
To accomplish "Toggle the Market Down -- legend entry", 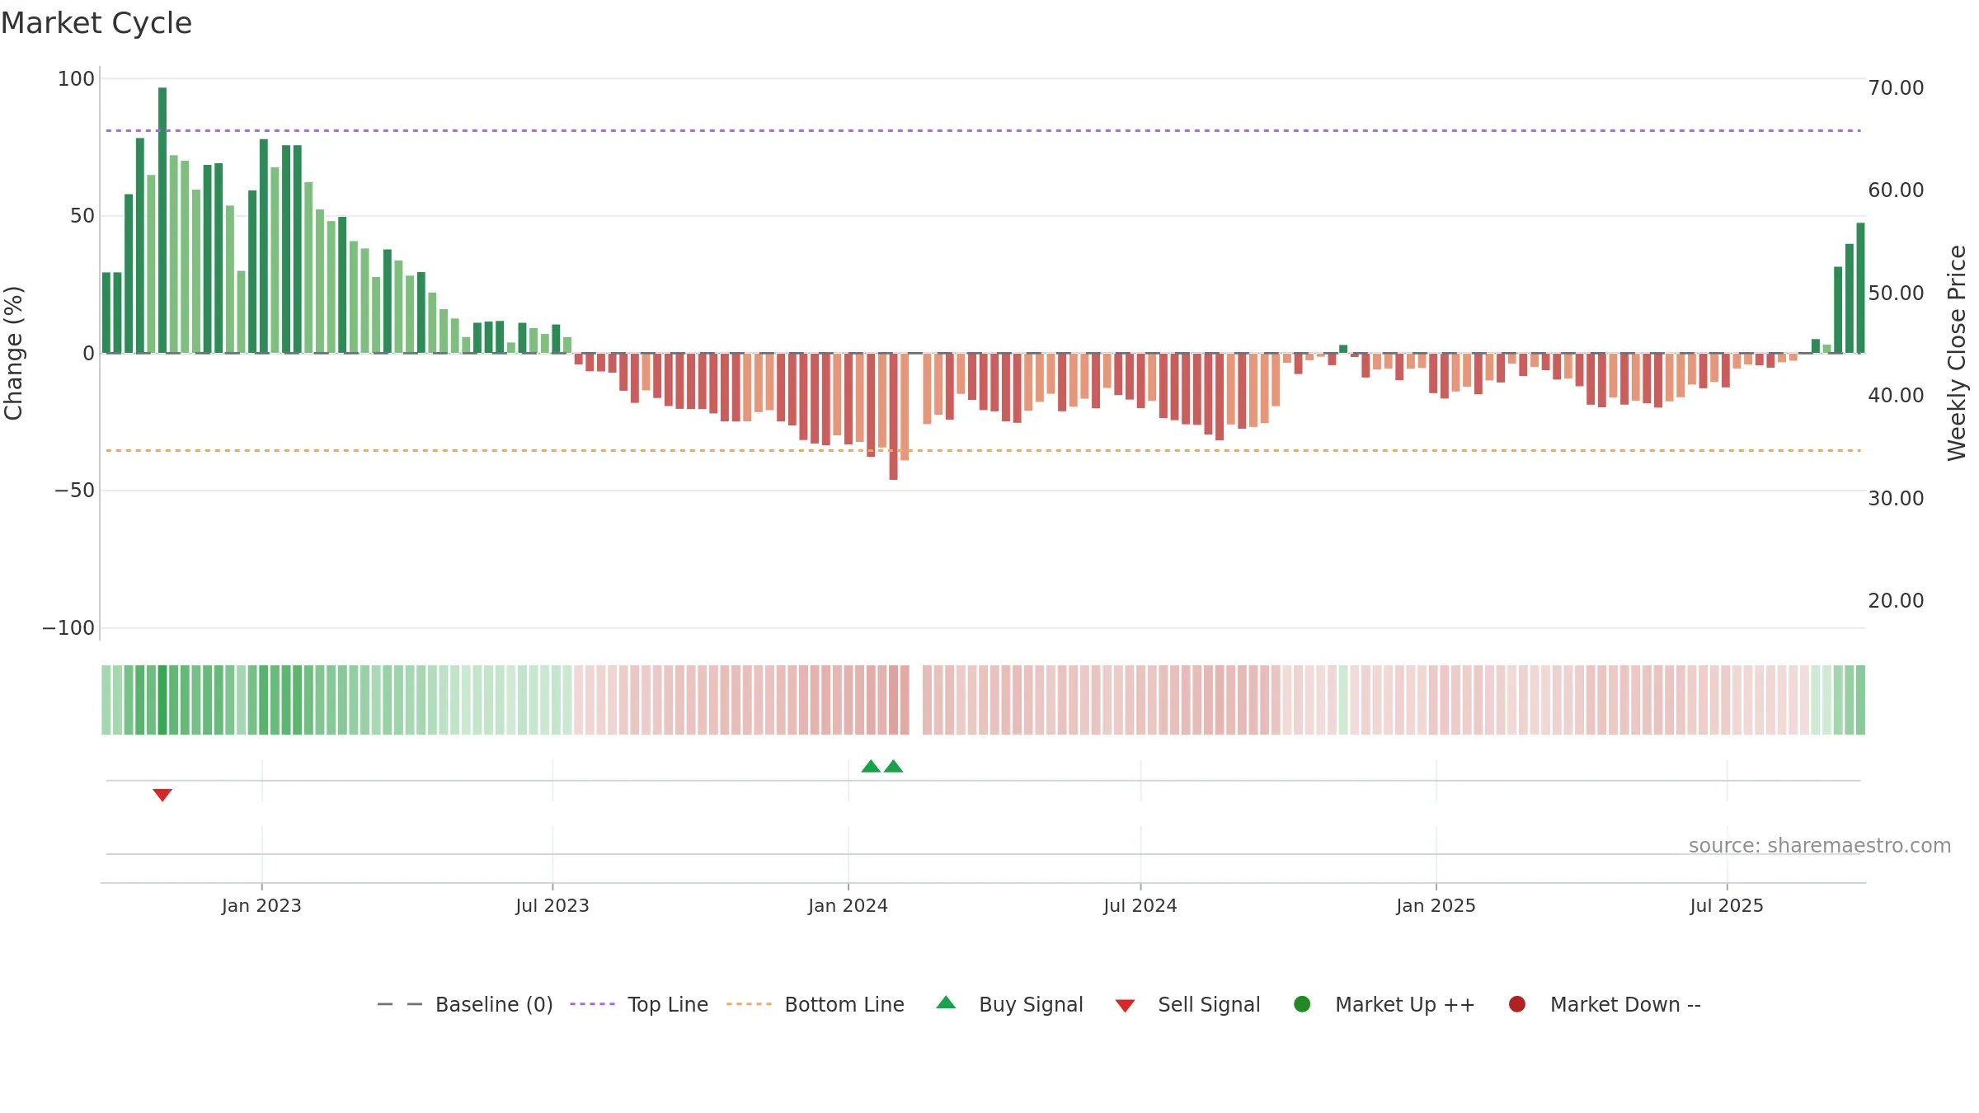I will 1605,1004.
